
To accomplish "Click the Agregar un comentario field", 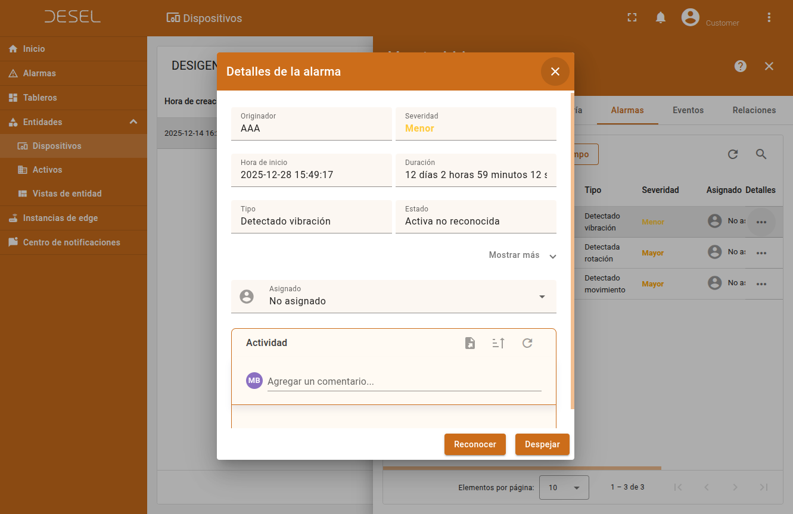I will [403, 382].
